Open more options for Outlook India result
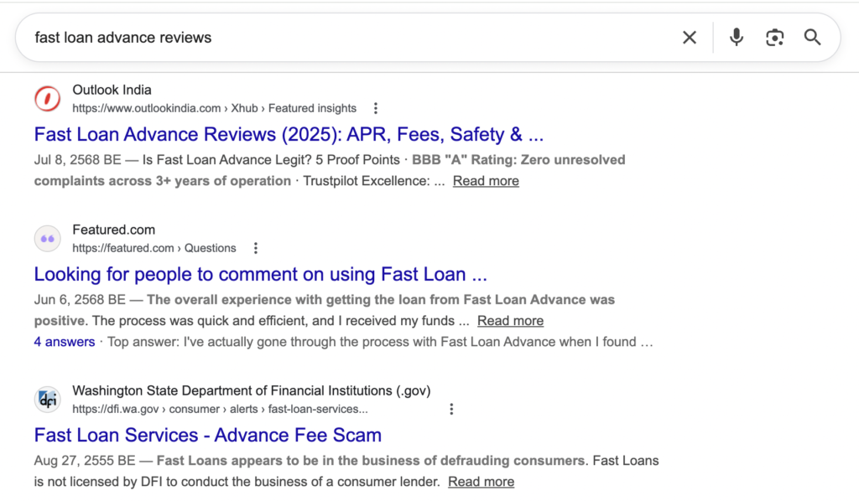 pos(376,108)
